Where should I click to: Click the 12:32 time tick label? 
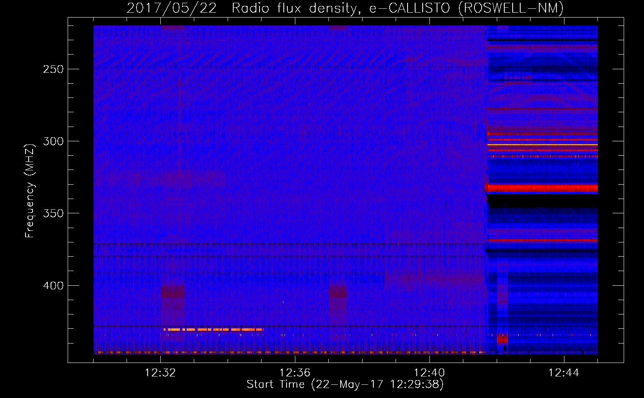coord(160,373)
